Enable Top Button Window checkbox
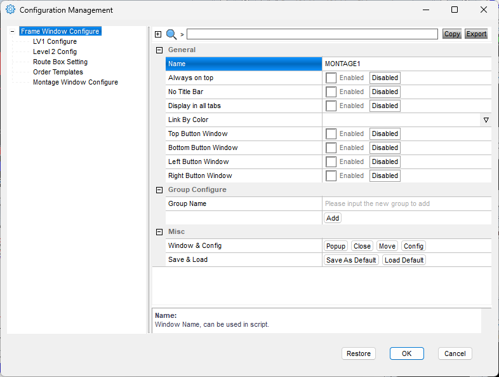 [x=331, y=134]
